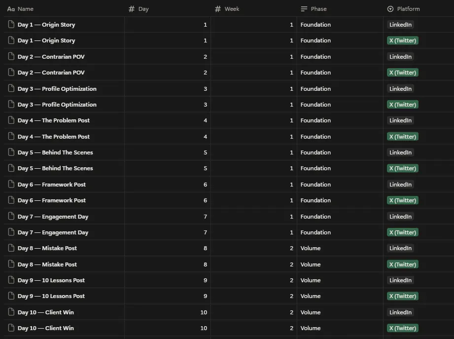Click the hash icon beside Week header

(218, 9)
